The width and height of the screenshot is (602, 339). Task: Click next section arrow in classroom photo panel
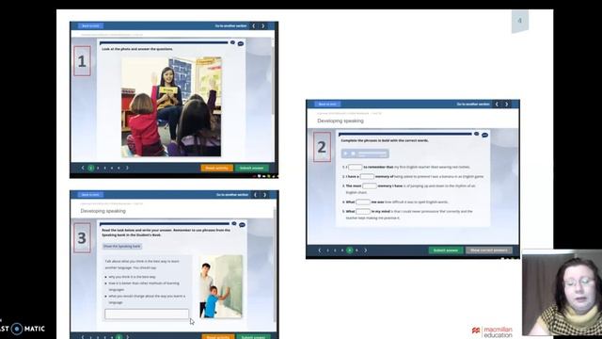point(263,25)
